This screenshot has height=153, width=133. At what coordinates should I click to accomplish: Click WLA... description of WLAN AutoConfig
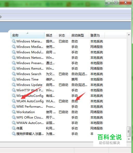click(x=51, y=101)
